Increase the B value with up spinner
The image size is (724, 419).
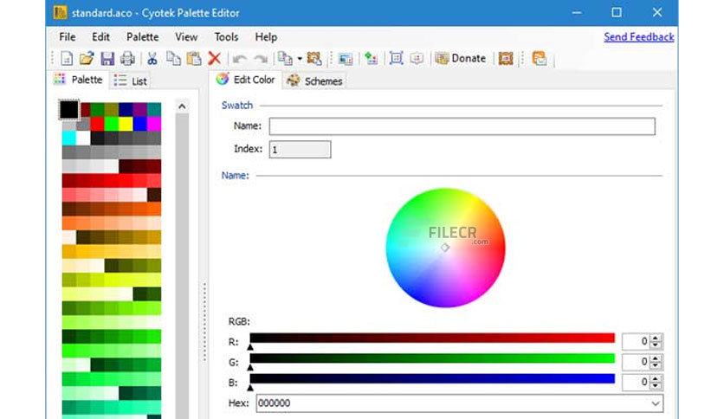(x=656, y=378)
